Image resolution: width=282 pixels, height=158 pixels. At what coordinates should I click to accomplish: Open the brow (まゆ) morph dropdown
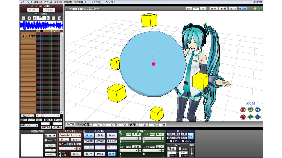pos(130,151)
